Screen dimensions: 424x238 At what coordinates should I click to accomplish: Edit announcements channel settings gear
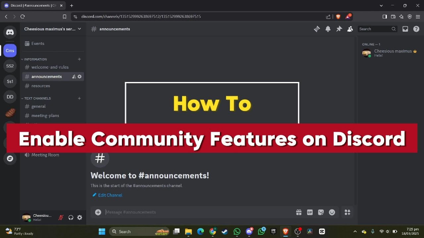79,77
